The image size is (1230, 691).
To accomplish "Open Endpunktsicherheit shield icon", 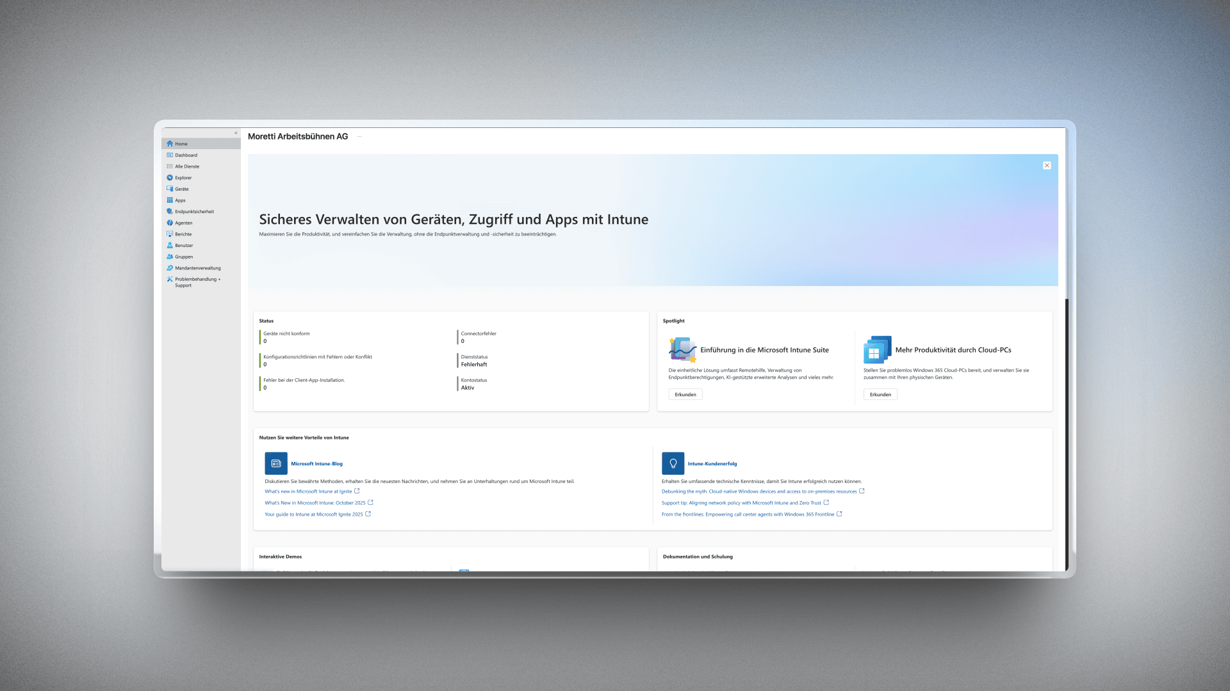I will (x=170, y=212).
